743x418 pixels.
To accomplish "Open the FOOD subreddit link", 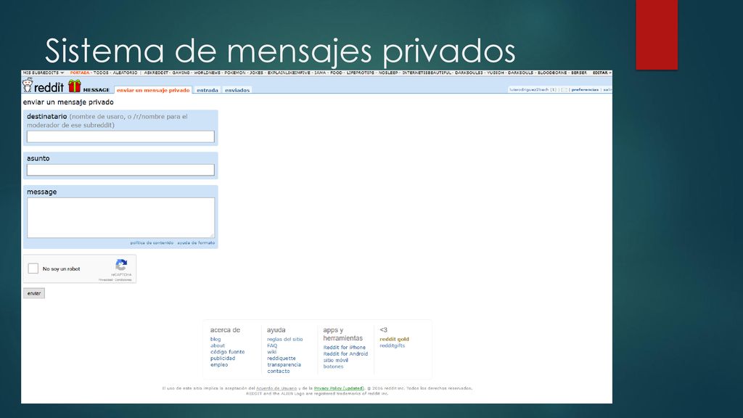I will (337, 73).
